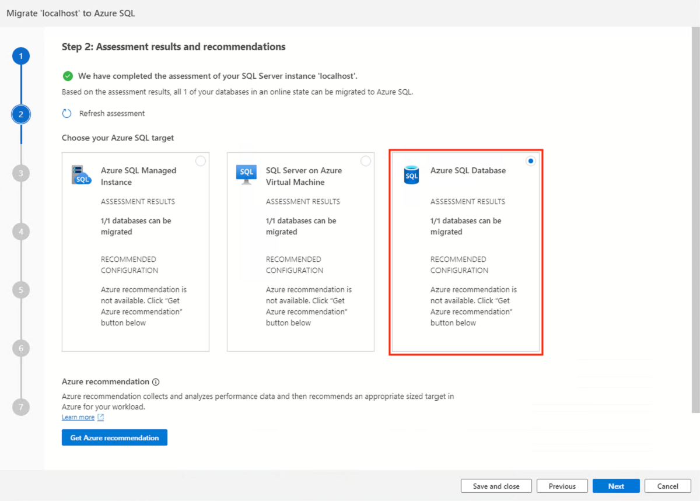
Task: Open the Learn more link
Action: click(78, 417)
